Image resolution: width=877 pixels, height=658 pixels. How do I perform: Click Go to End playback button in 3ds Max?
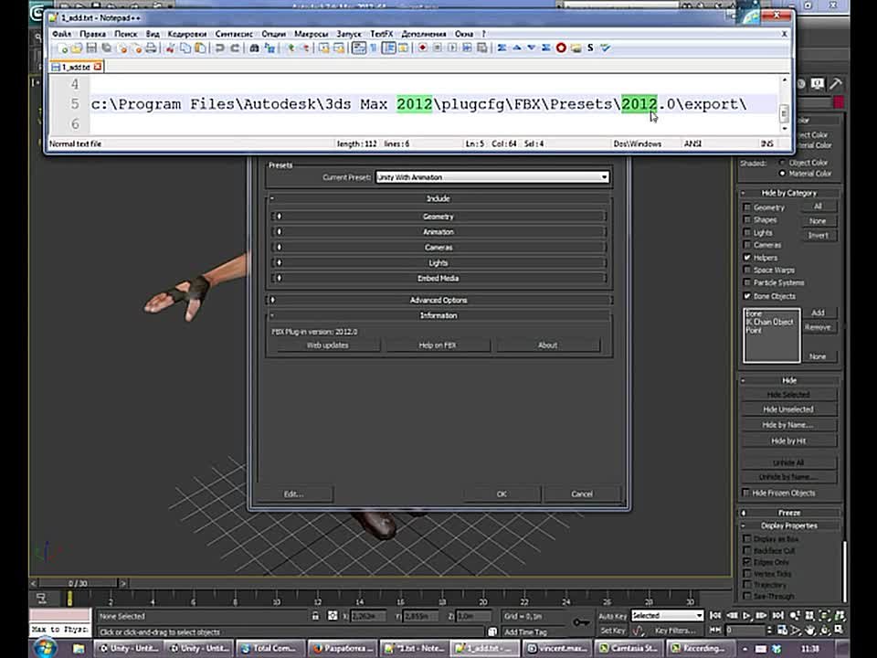click(x=778, y=615)
